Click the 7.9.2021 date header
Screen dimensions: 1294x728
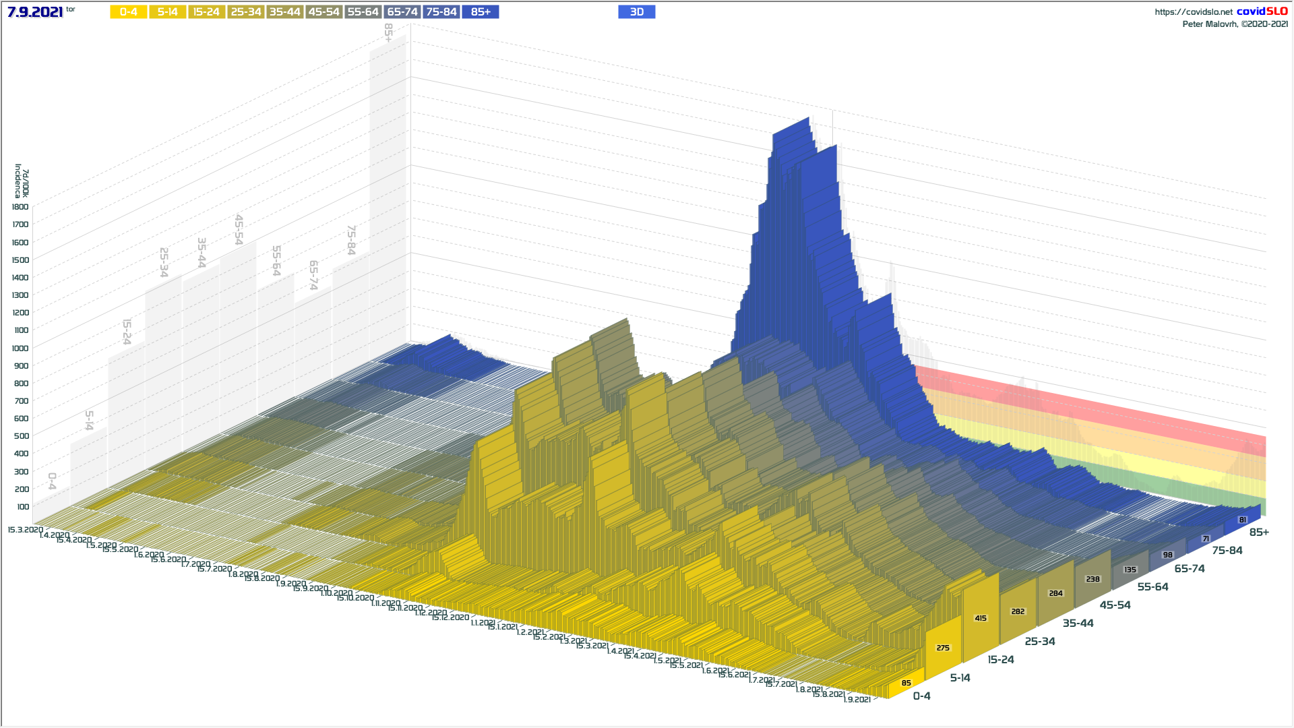pos(35,12)
